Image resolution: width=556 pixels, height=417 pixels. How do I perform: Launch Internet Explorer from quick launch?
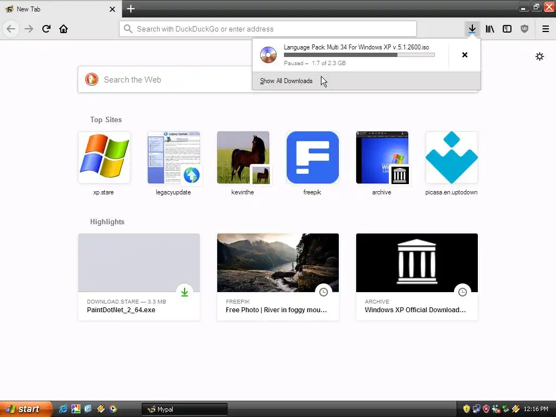(63, 409)
